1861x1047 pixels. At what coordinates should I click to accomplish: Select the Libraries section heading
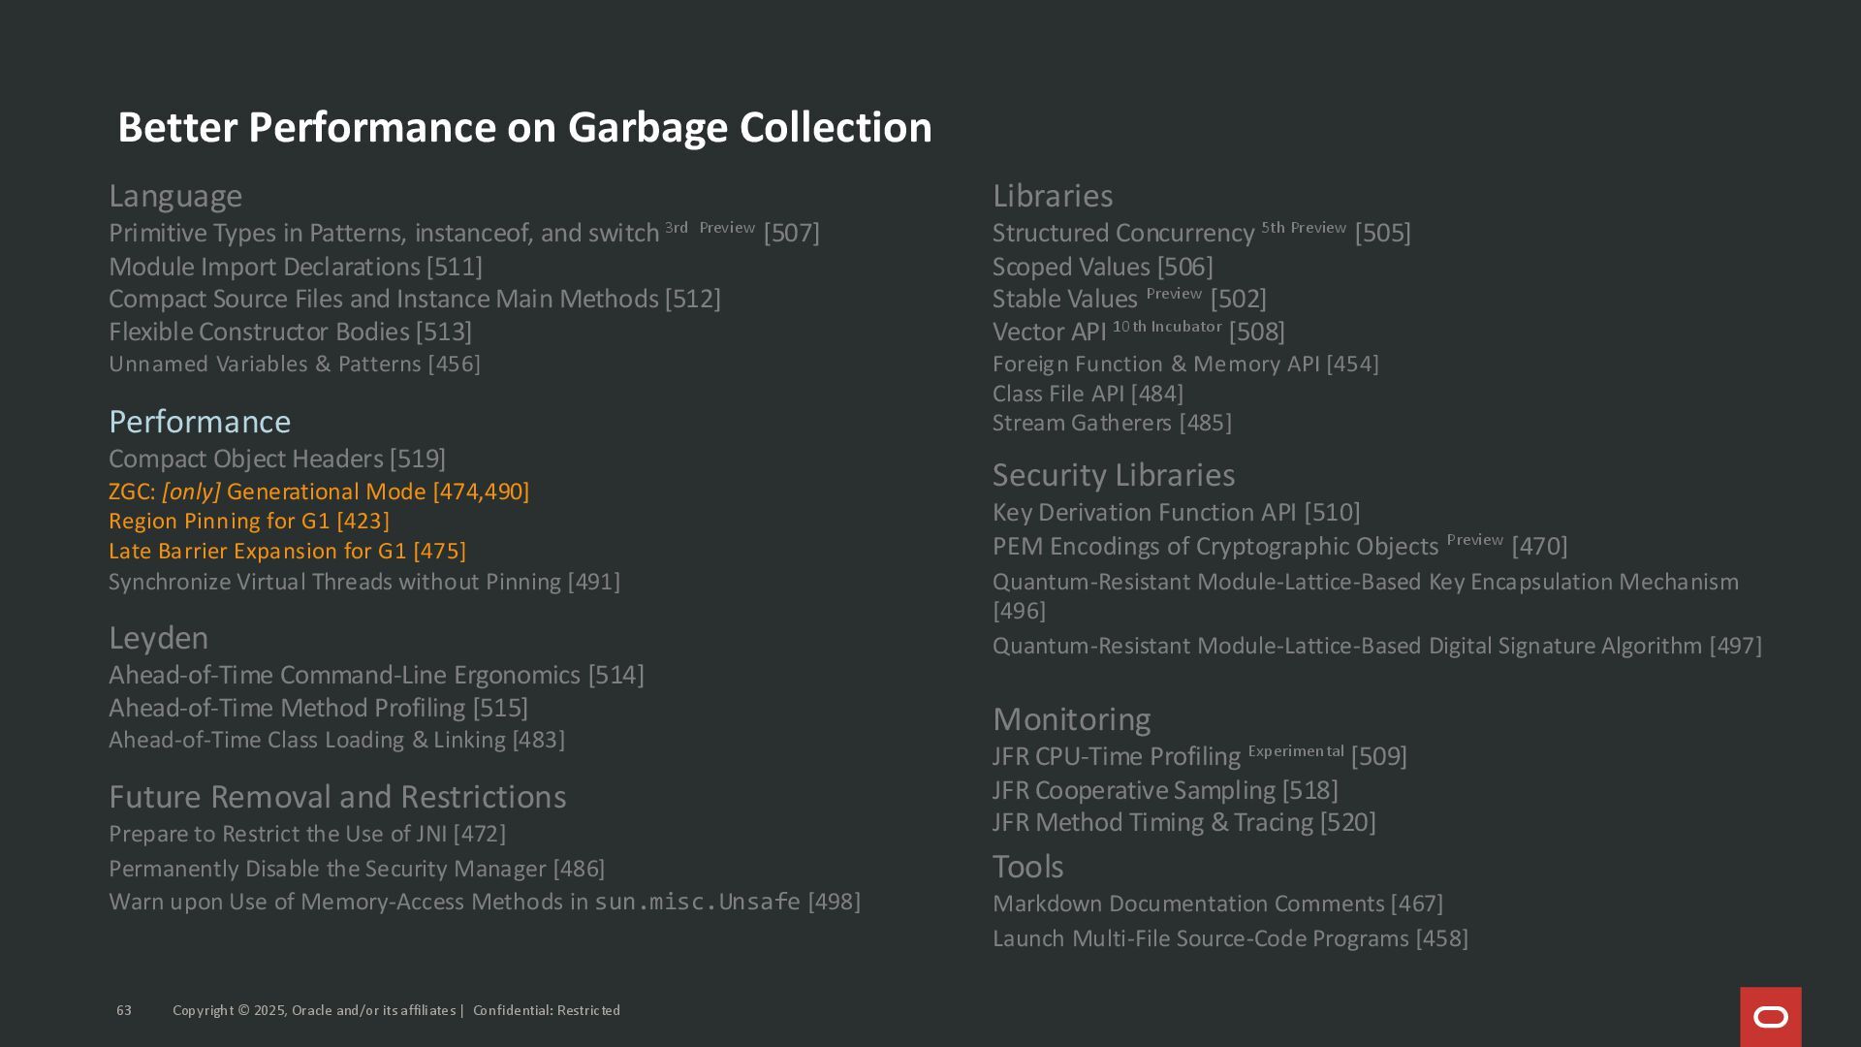click(1052, 196)
